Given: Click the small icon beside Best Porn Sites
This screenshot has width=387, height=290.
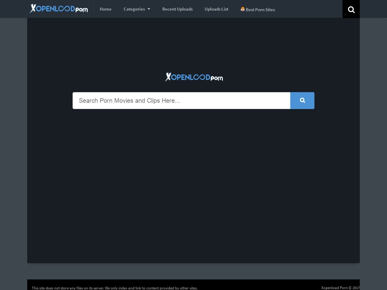Looking at the screenshot, I should (242, 9).
